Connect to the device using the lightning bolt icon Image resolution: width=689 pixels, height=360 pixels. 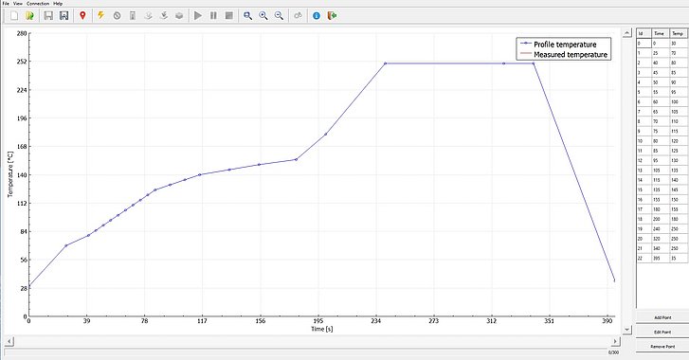coord(101,16)
